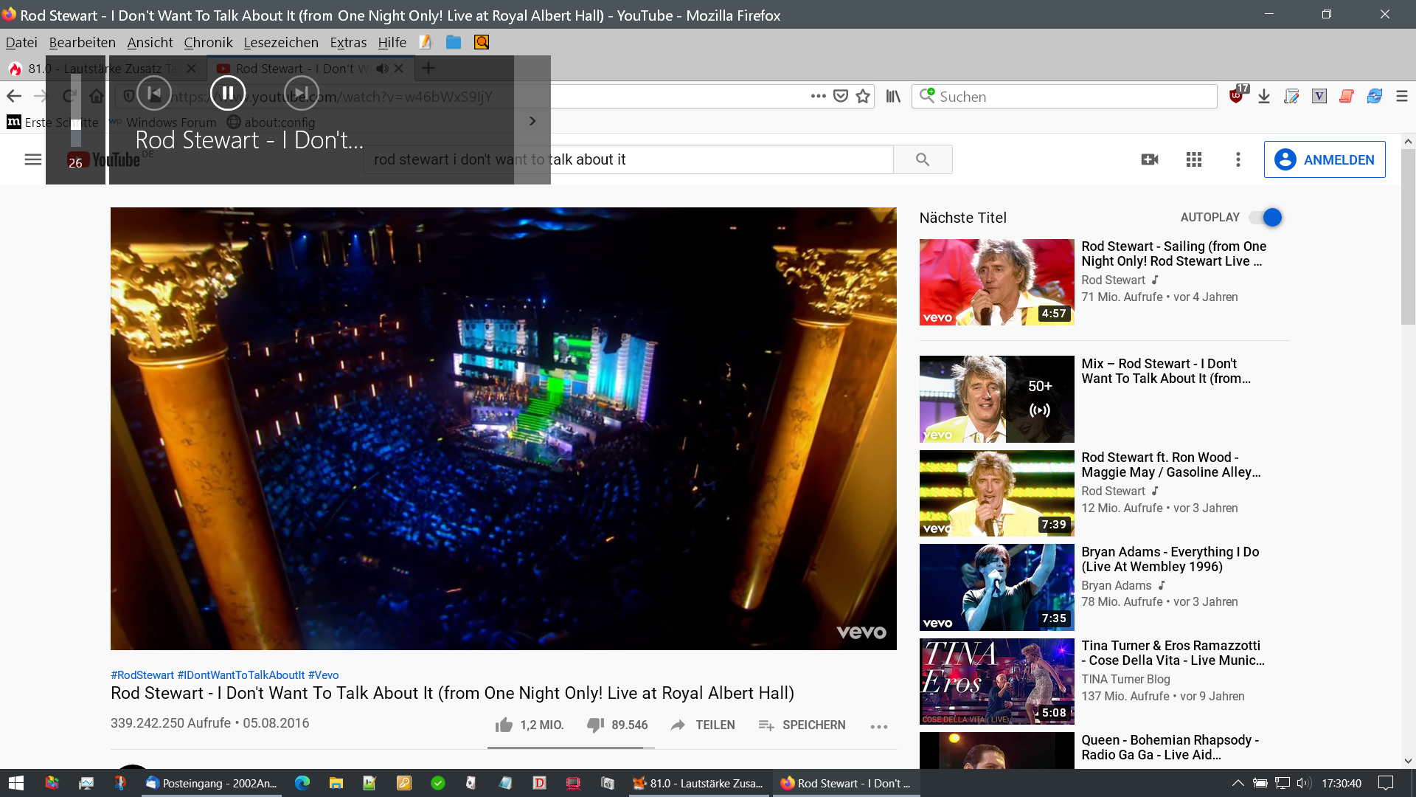Open the Firefox library icon
Viewport: 1416px width, 797px height.
[x=893, y=96]
